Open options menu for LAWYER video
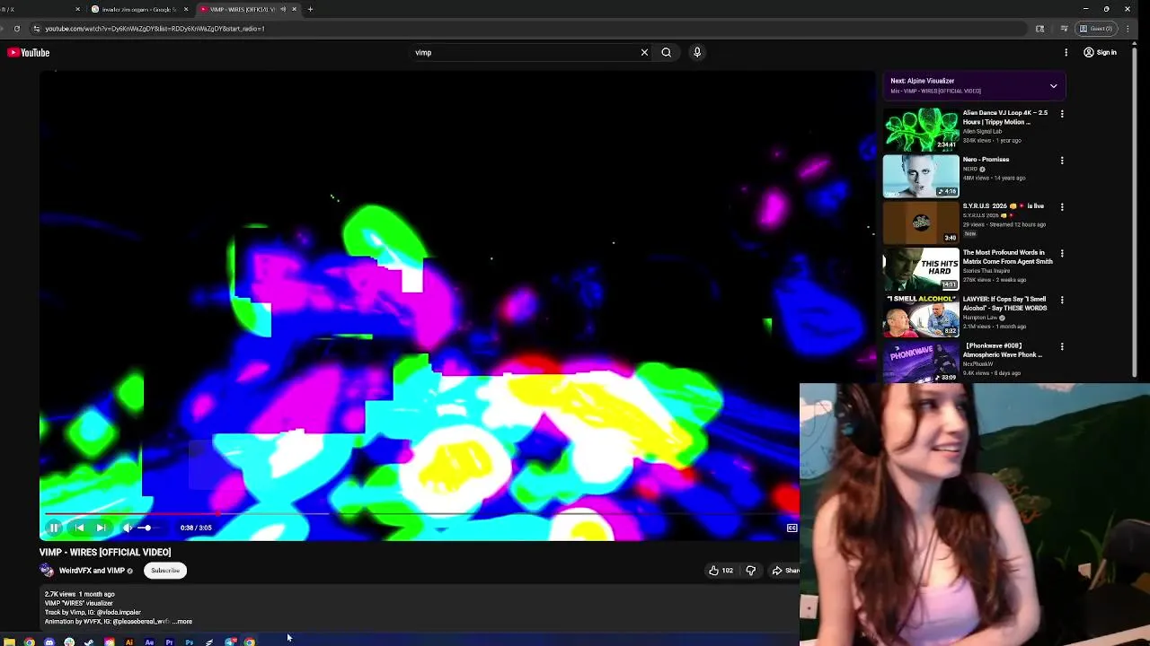The width and height of the screenshot is (1150, 646). coord(1062,301)
